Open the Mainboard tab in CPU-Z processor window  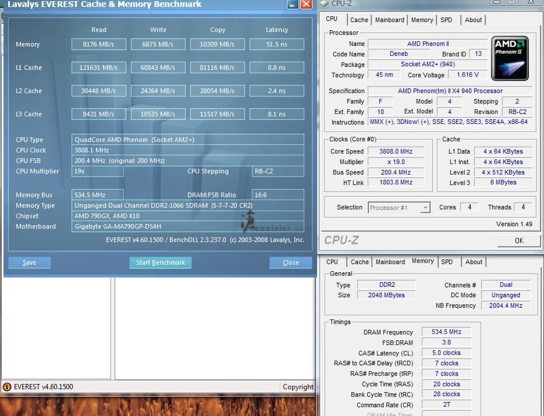[390, 20]
